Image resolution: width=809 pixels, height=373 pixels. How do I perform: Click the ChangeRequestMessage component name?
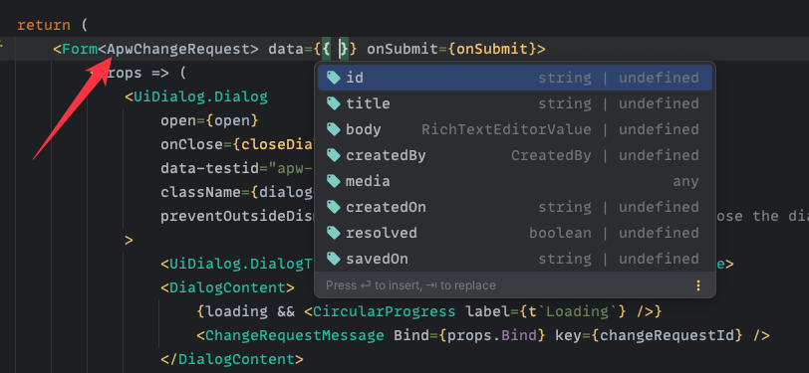[295, 336]
